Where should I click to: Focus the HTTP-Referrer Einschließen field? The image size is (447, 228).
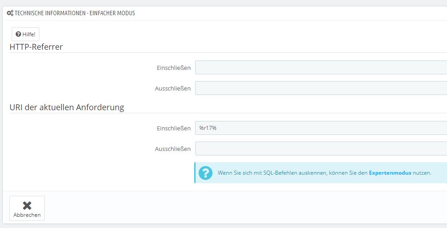point(320,68)
